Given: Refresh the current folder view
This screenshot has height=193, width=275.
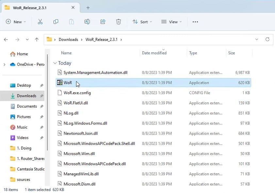Looking at the screenshot, I should [267, 40].
